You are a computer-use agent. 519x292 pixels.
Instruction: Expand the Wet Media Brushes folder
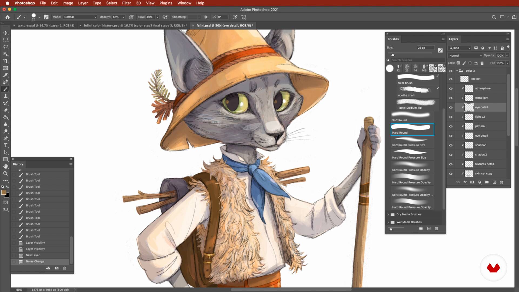pyautogui.click(x=388, y=222)
